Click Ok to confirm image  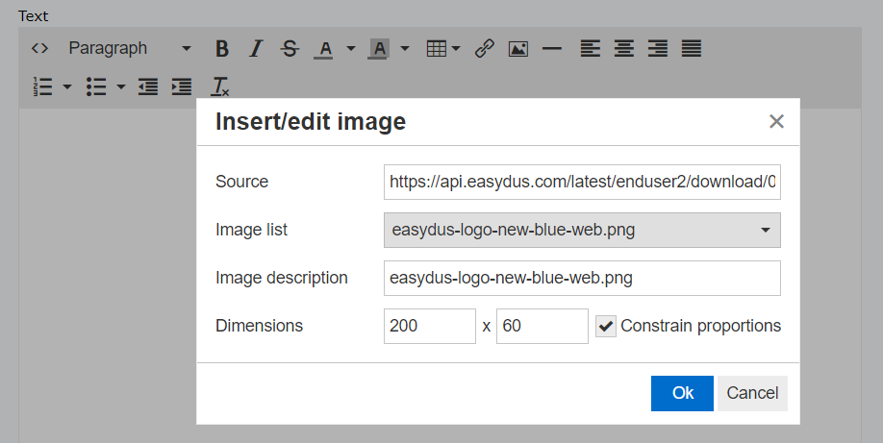[683, 393]
